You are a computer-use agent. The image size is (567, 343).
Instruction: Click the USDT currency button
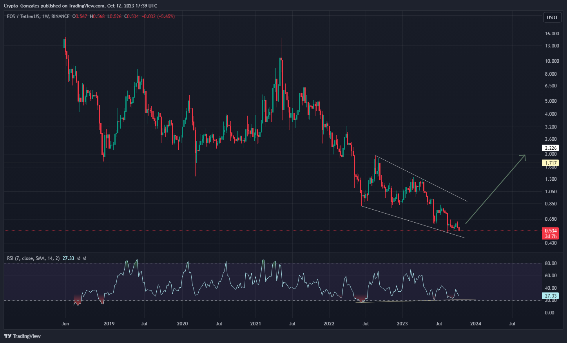pyautogui.click(x=552, y=18)
